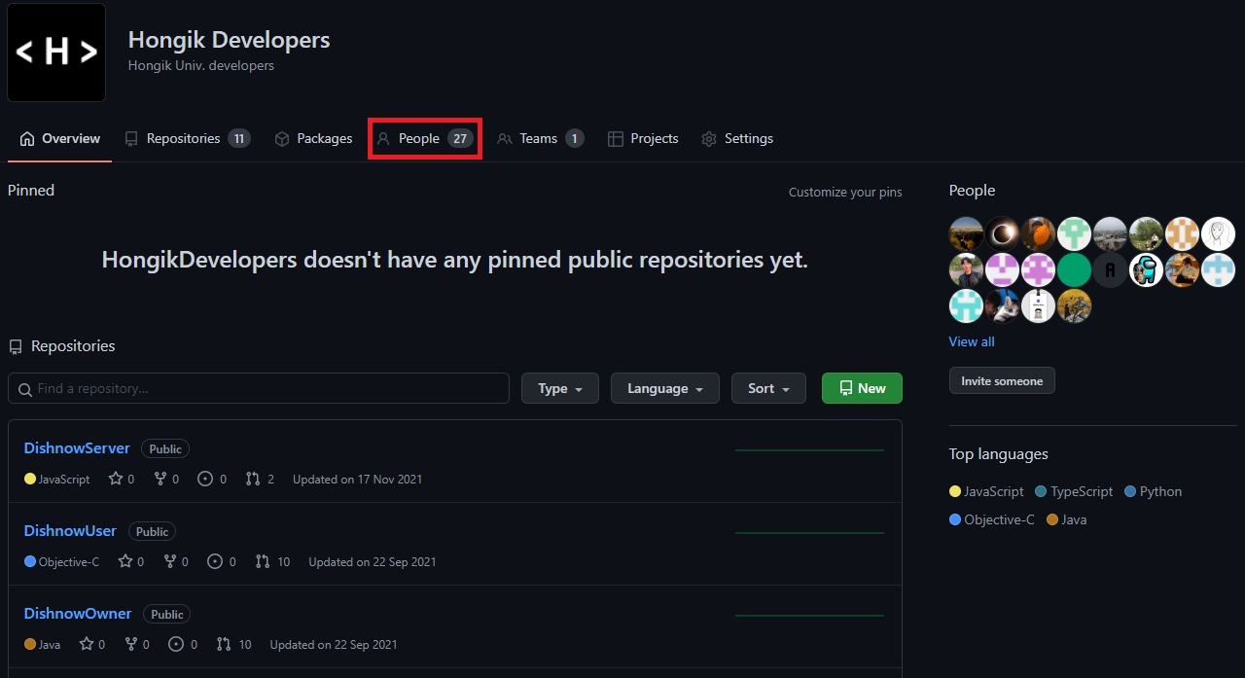The image size is (1245, 678).
Task: Open the Sort dropdown
Action: click(x=768, y=388)
